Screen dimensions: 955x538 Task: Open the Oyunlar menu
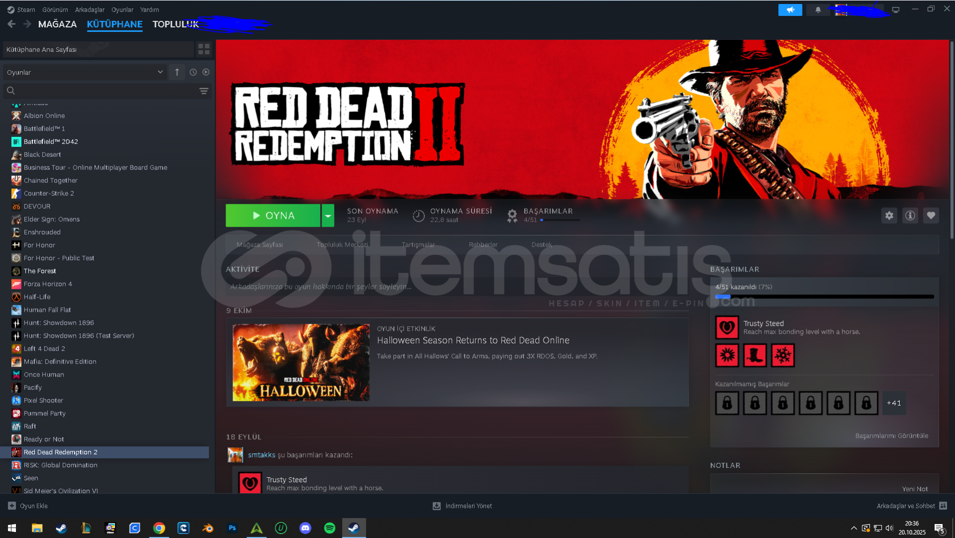(x=122, y=9)
